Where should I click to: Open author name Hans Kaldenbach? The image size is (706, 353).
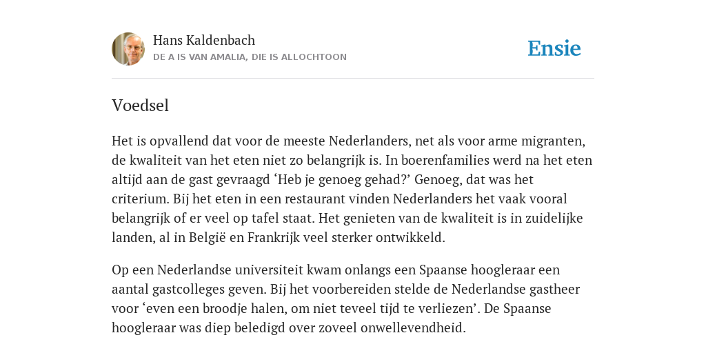click(x=204, y=40)
